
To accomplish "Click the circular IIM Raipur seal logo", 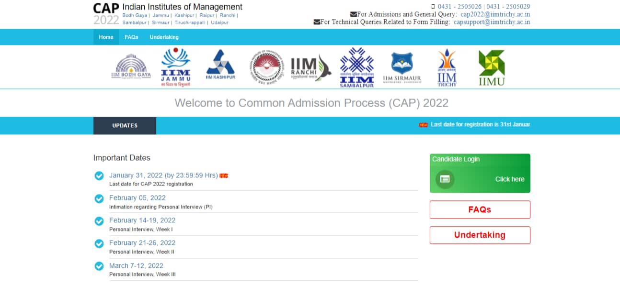I will tap(265, 66).
